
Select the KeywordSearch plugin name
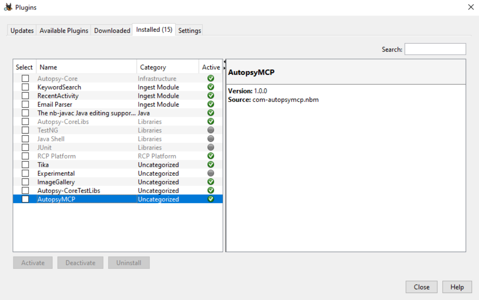59,87
